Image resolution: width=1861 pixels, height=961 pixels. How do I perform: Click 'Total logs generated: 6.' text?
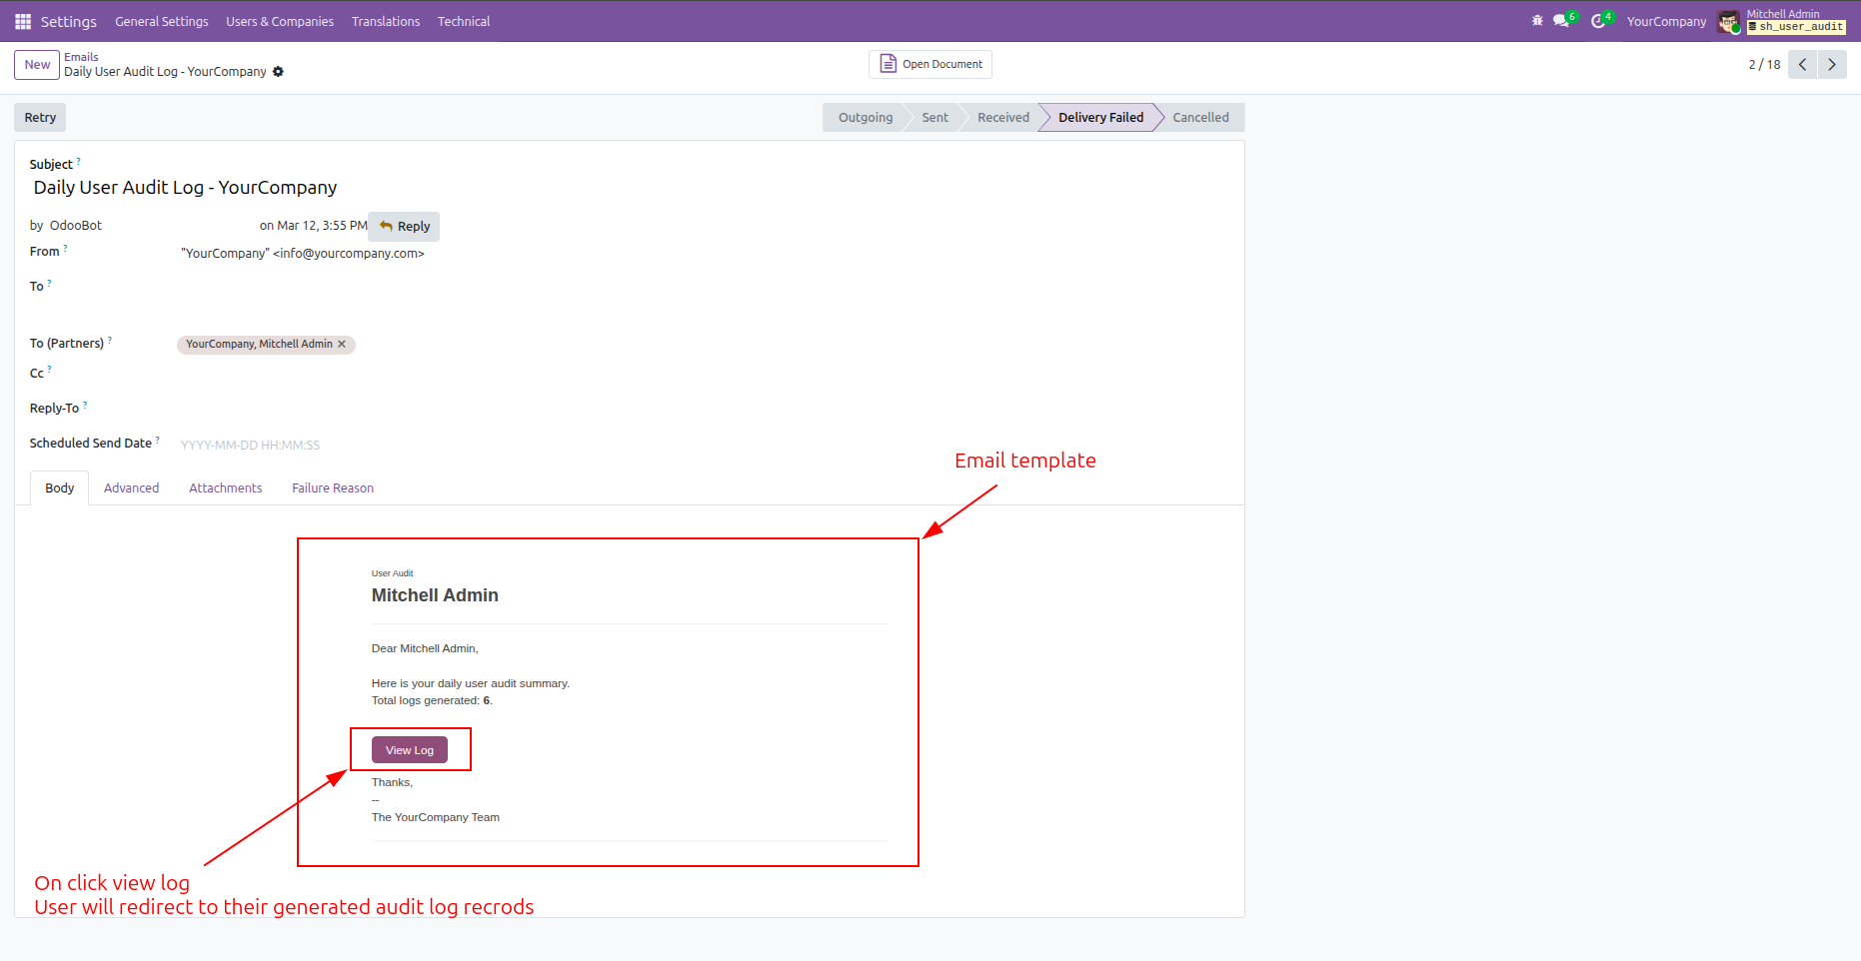(x=432, y=701)
